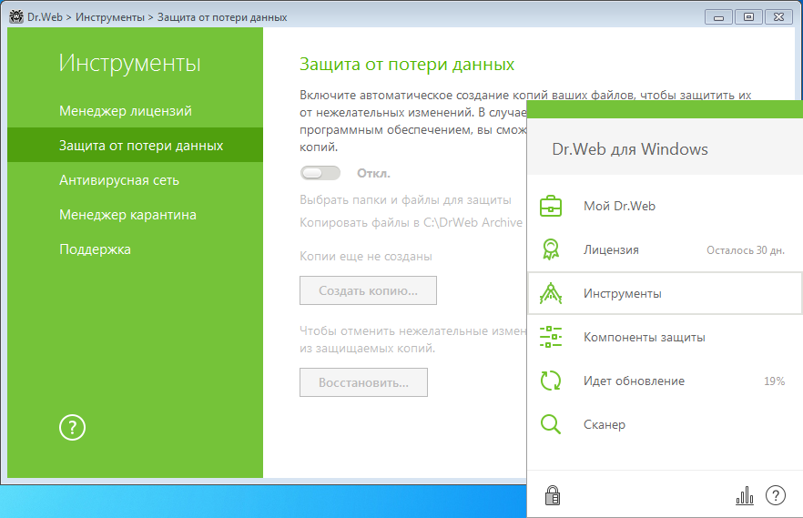Launch Сканер from popup menu

click(665, 424)
